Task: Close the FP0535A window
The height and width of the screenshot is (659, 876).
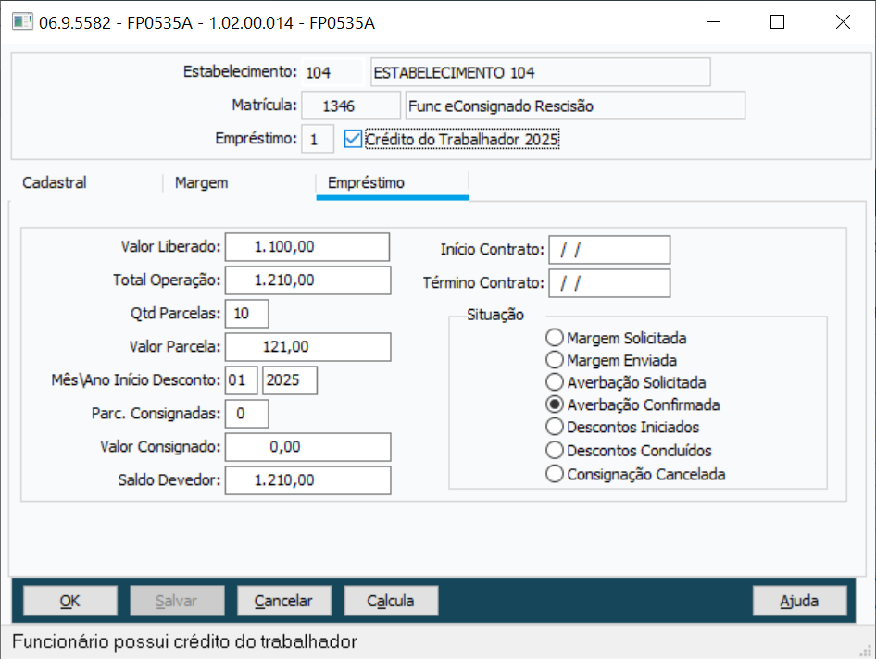Action: coord(843,22)
